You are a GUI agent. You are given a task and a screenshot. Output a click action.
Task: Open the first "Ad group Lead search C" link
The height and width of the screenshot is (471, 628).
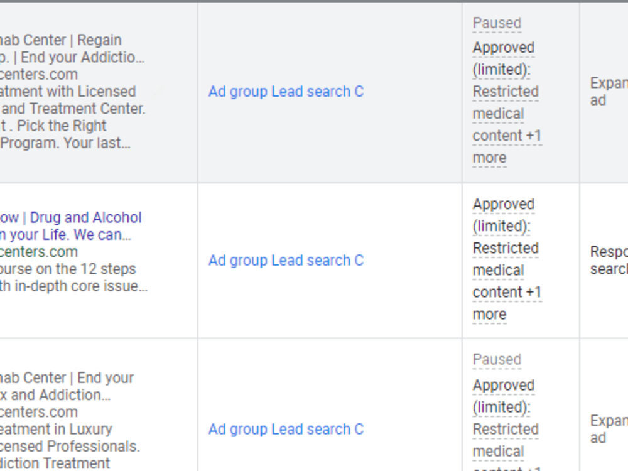[x=286, y=92]
